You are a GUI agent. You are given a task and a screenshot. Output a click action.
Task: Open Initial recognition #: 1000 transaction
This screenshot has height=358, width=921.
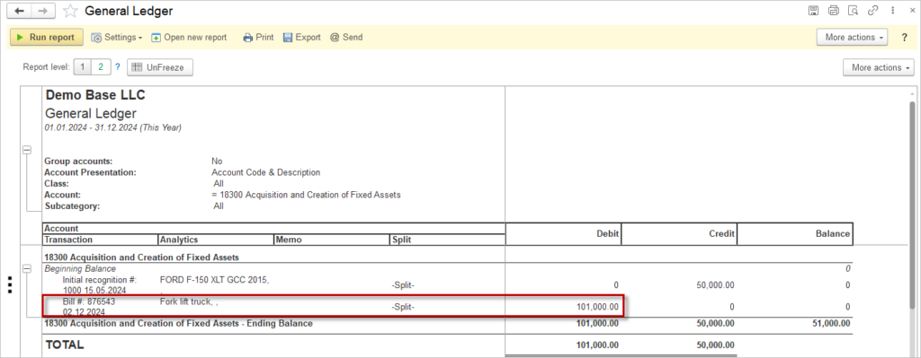pos(100,284)
